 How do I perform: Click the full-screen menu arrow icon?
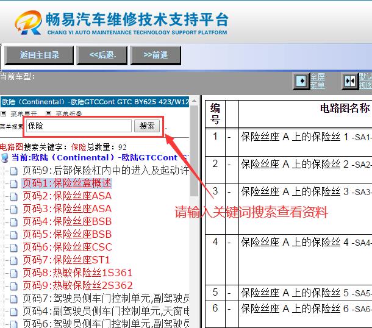(301, 81)
